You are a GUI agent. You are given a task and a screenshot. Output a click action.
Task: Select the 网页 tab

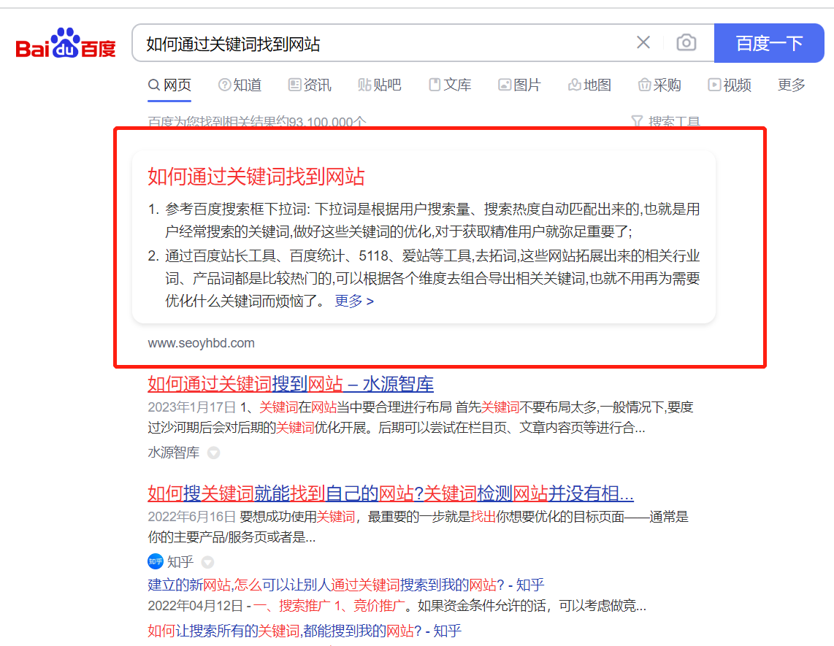coord(169,85)
